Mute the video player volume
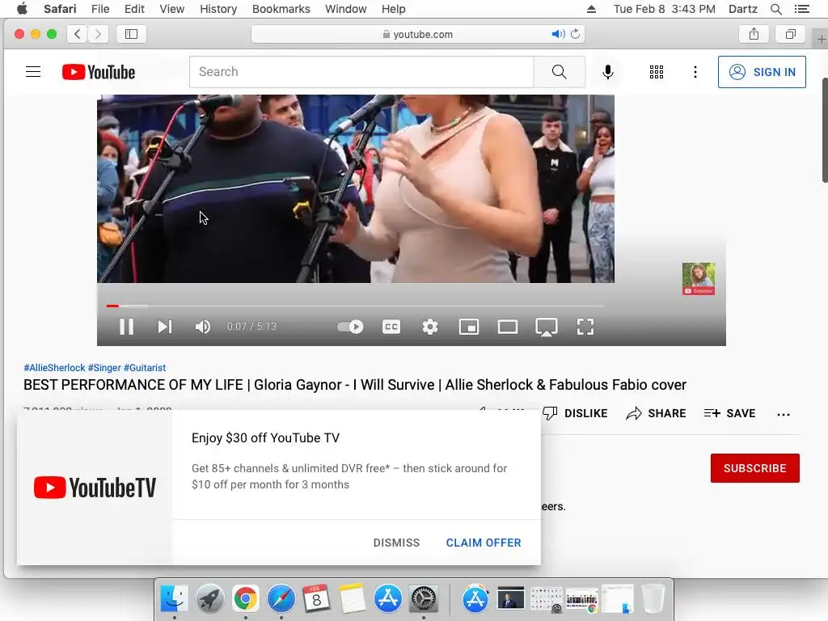Image resolution: width=828 pixels, height=621 pixels. (203, 327)
